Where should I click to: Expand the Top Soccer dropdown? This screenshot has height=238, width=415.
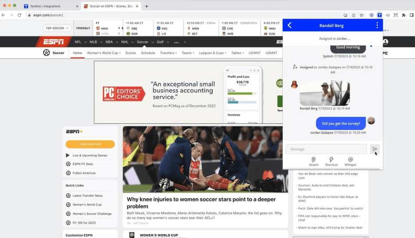(x=57, y=28)
